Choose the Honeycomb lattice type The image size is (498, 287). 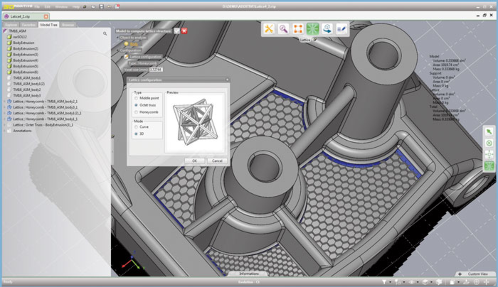136,112
